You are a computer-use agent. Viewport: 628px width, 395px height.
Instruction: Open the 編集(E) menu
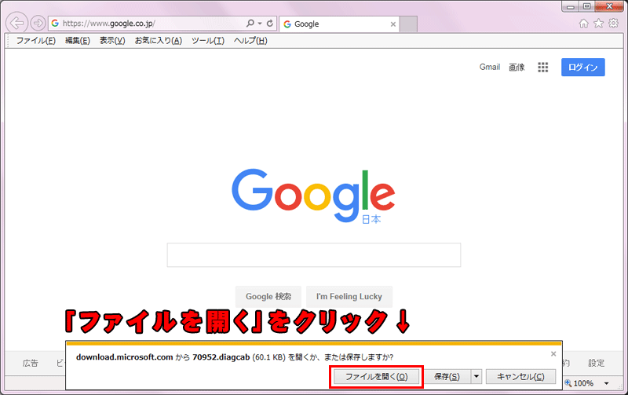tap(78, 41)
